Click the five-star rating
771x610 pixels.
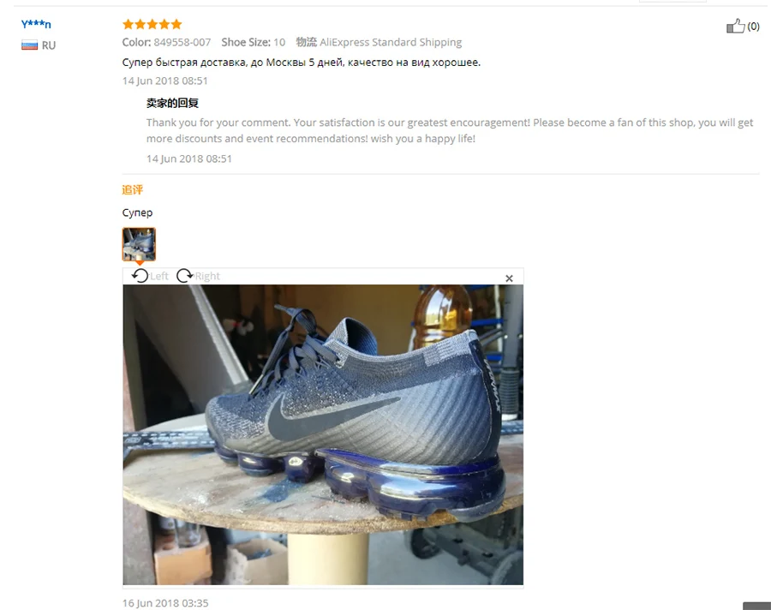tap(152, 24)
